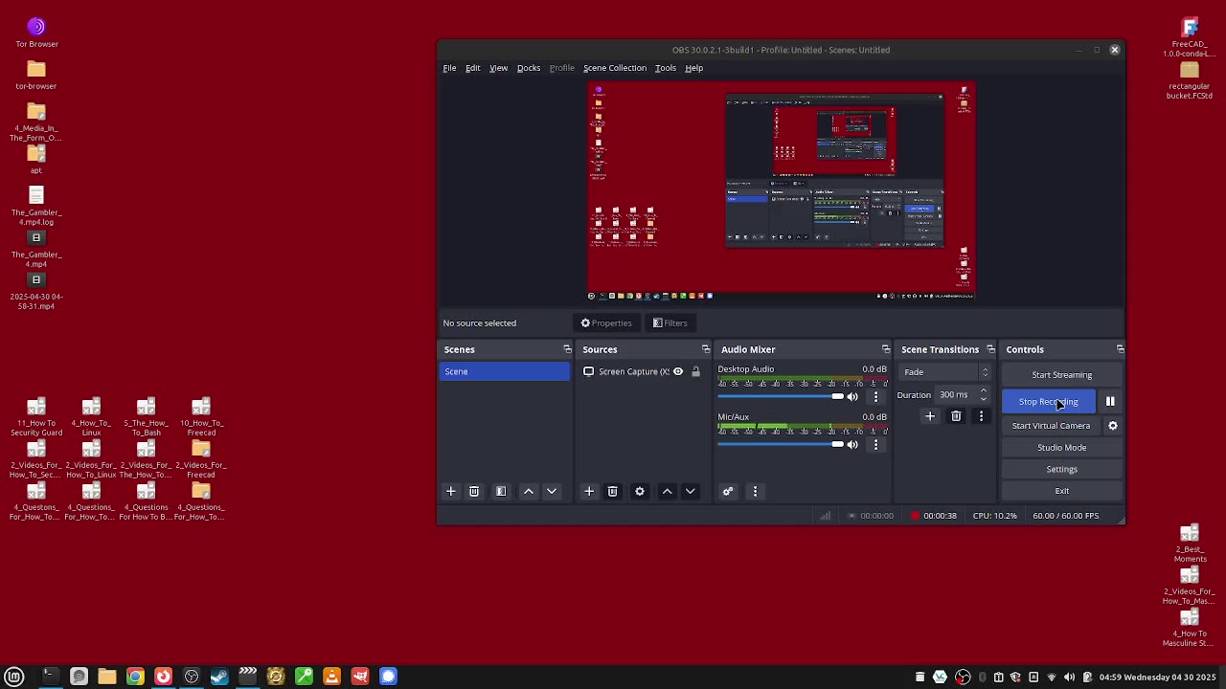1226x689 pixels.
Task: Click the preview canvas thumbnail
Action: pyautogui.click(x=782, y=191)
